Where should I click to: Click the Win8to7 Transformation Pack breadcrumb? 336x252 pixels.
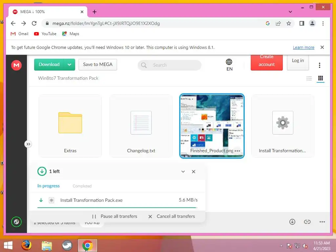(x=68, y=78)
